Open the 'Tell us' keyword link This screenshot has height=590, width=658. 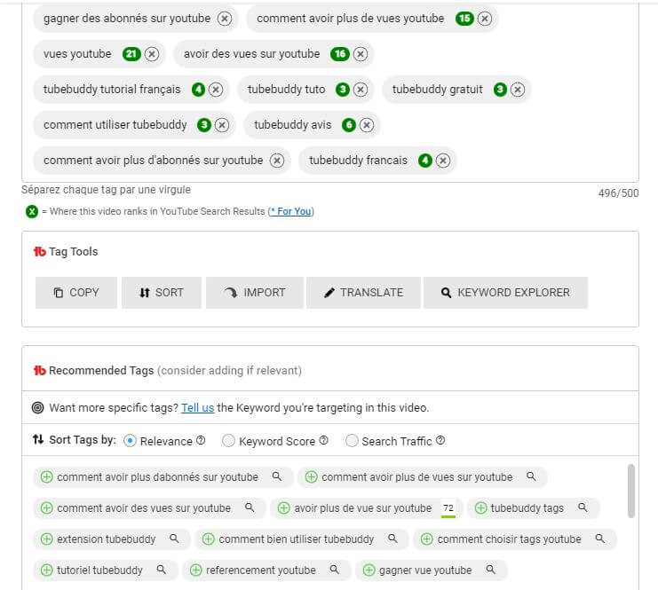coord(198,408)
